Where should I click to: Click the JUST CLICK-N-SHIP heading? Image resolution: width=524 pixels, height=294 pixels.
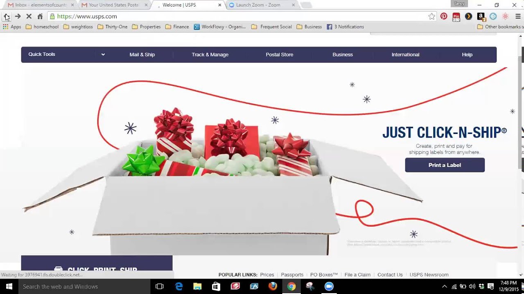click(445, 132)
